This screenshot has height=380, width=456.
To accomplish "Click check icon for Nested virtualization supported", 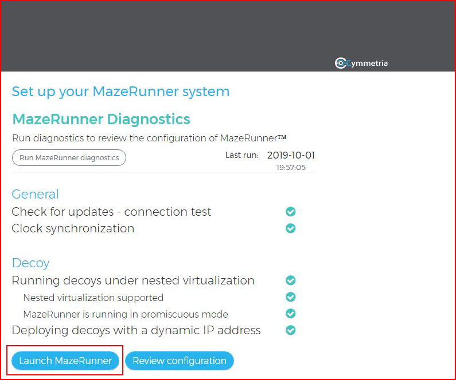I will point(291,297).
